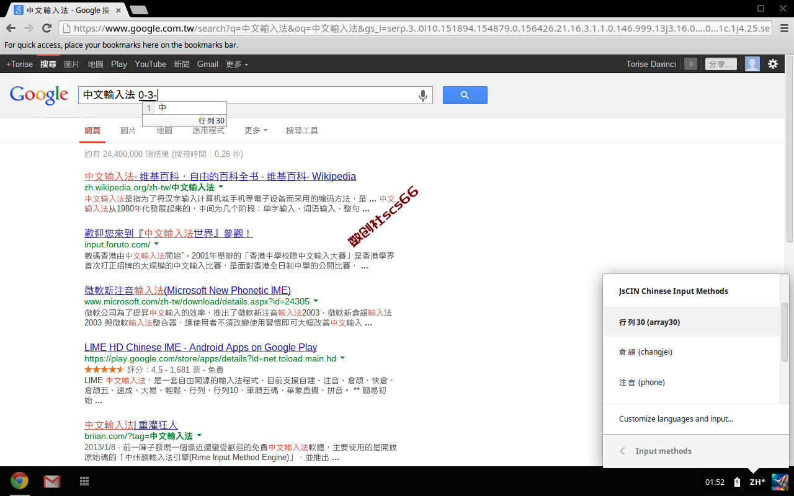Open the Wikipedia 中文输入法 result
Viewport: 794px width, 496px height.
[x=220, y=176]
